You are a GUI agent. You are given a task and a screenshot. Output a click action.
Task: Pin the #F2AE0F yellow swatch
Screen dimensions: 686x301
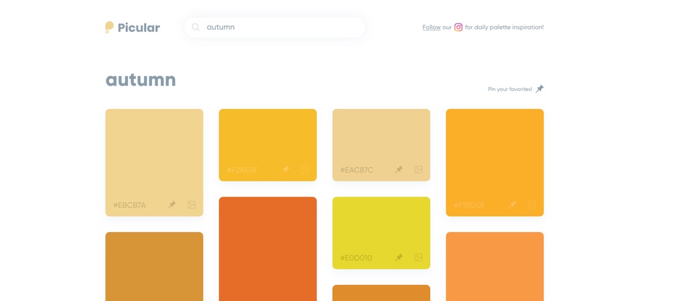(285, 170)
